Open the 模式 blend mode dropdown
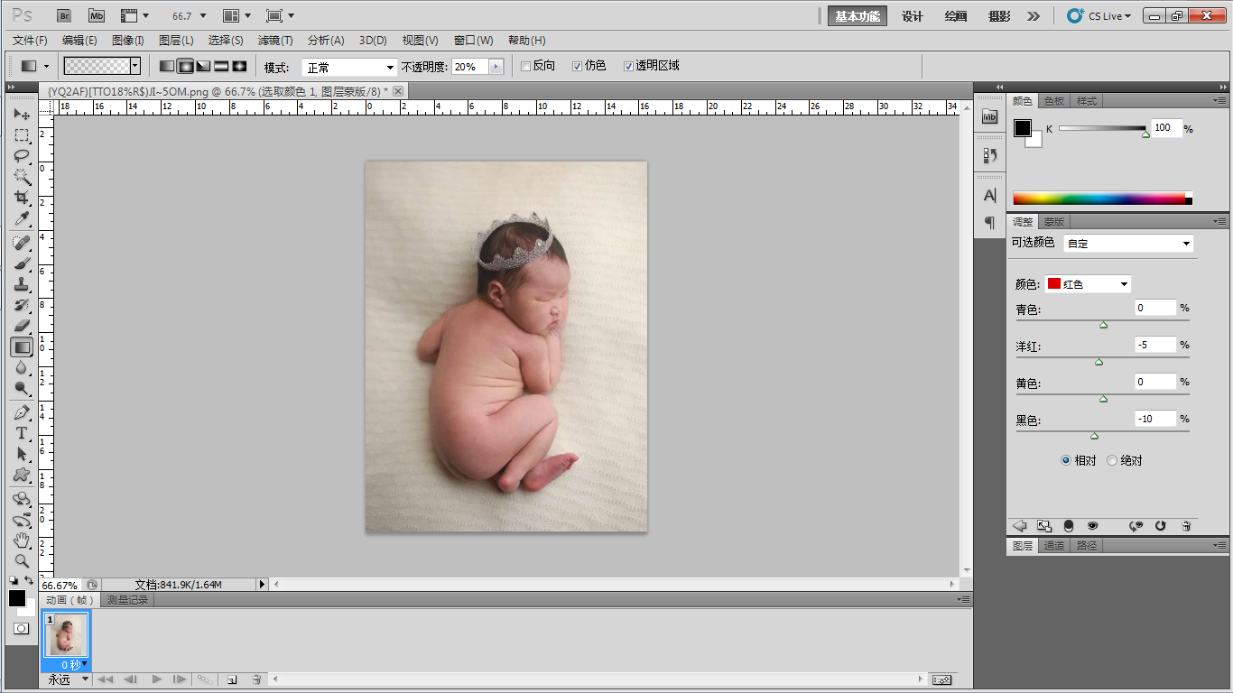This screenshot has width=1233, height=693. point(349,67)
